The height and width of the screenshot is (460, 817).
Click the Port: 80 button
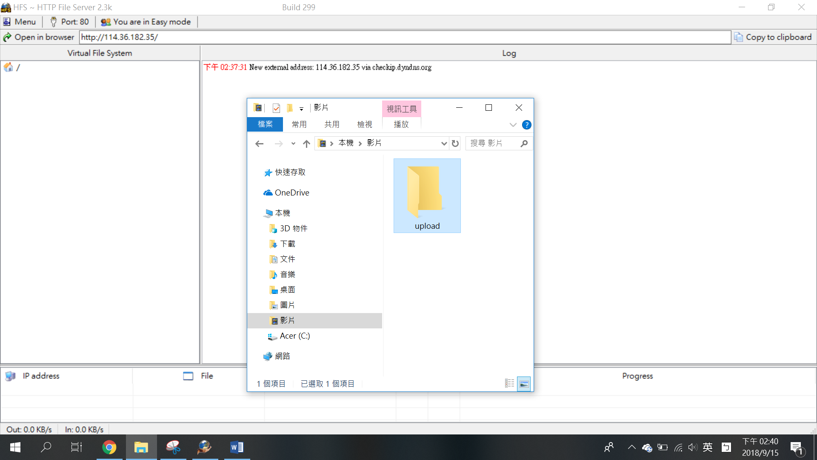pos(69,22)
